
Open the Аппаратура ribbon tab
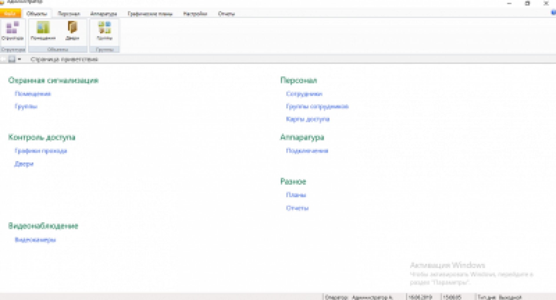pos(103,14)
